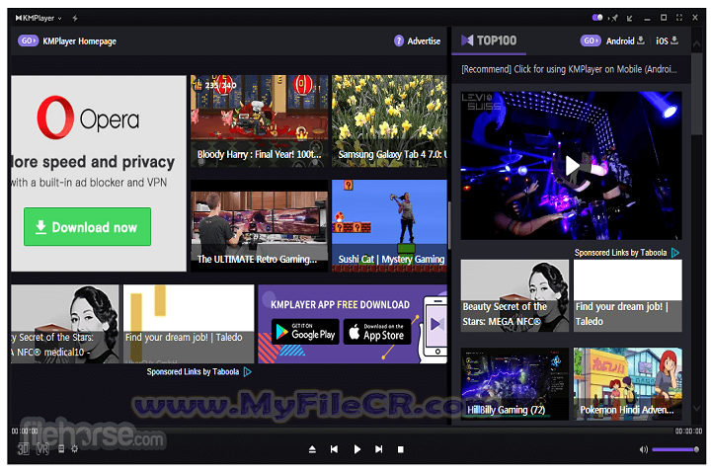The width and height of the screenshot is (711, 474).
Task: Open left Find your dream job Taledo ad
Action: (189, 324)
